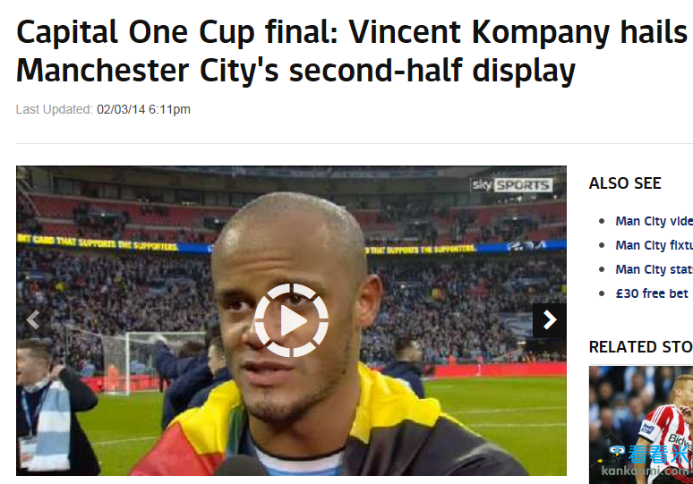Go to the next gallery slide arrow
Image resolution: width=693 pixels, height=484 pixels.
550,320
